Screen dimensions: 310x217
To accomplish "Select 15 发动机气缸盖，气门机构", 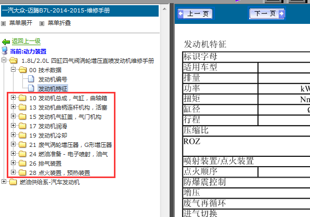I will point(65,117).
